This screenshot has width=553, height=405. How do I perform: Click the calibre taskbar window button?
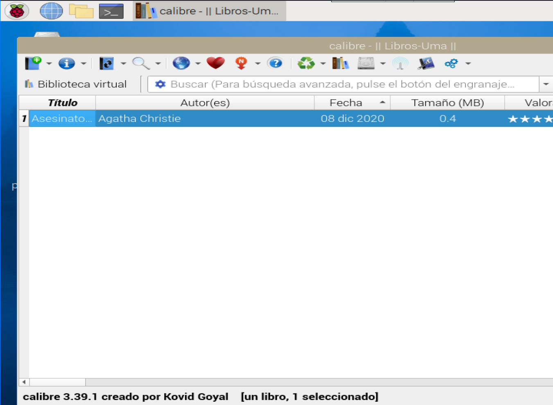tap(209, 11)
